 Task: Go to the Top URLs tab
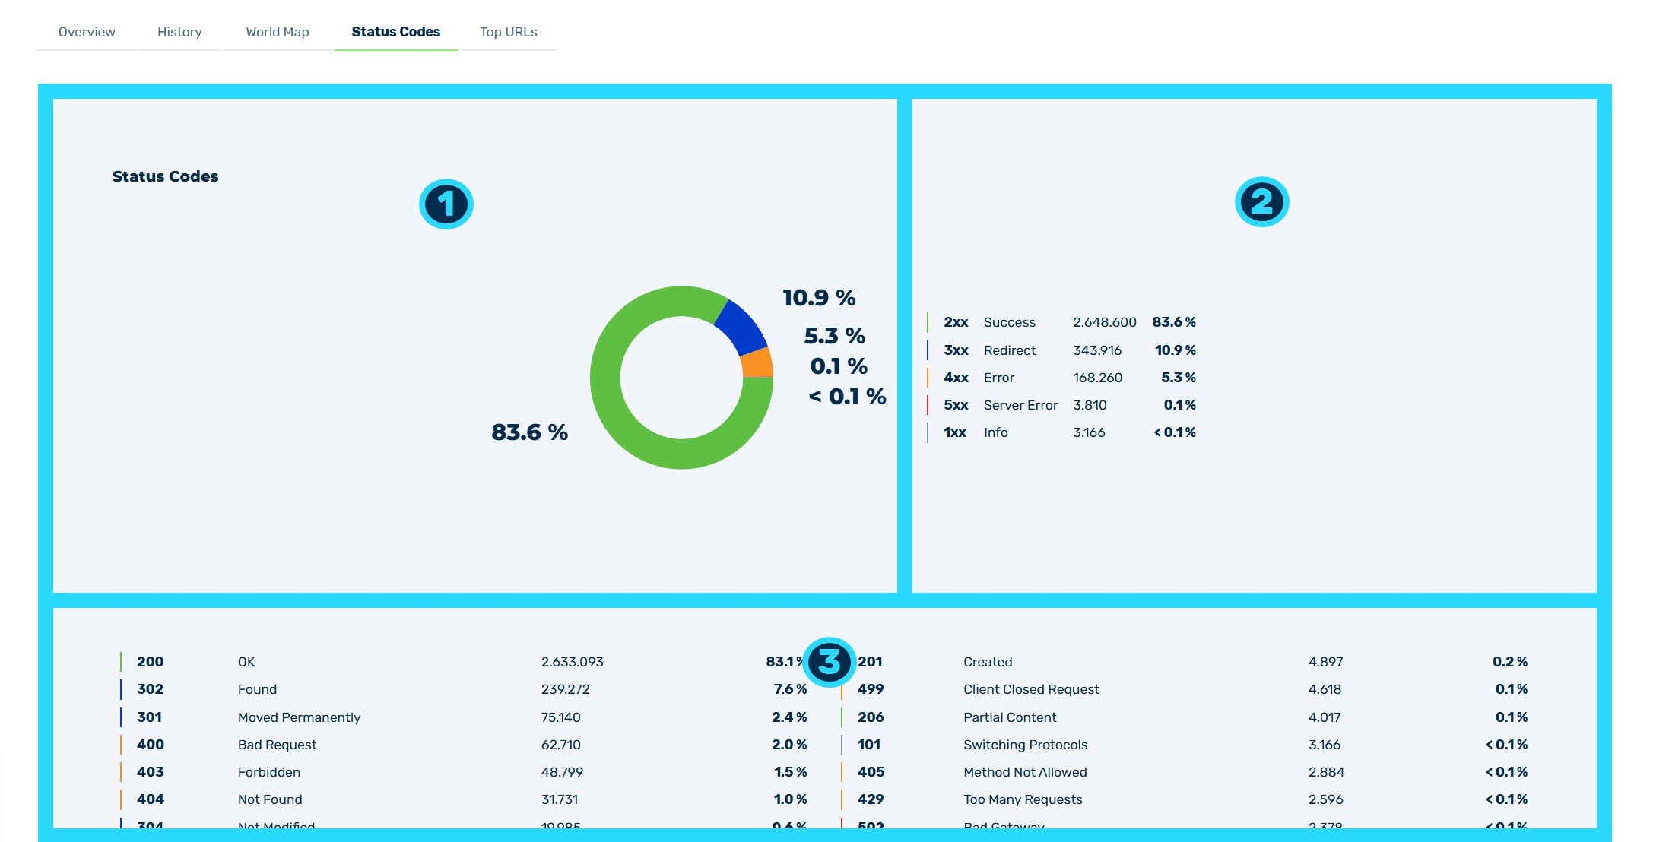pos(508,32)
